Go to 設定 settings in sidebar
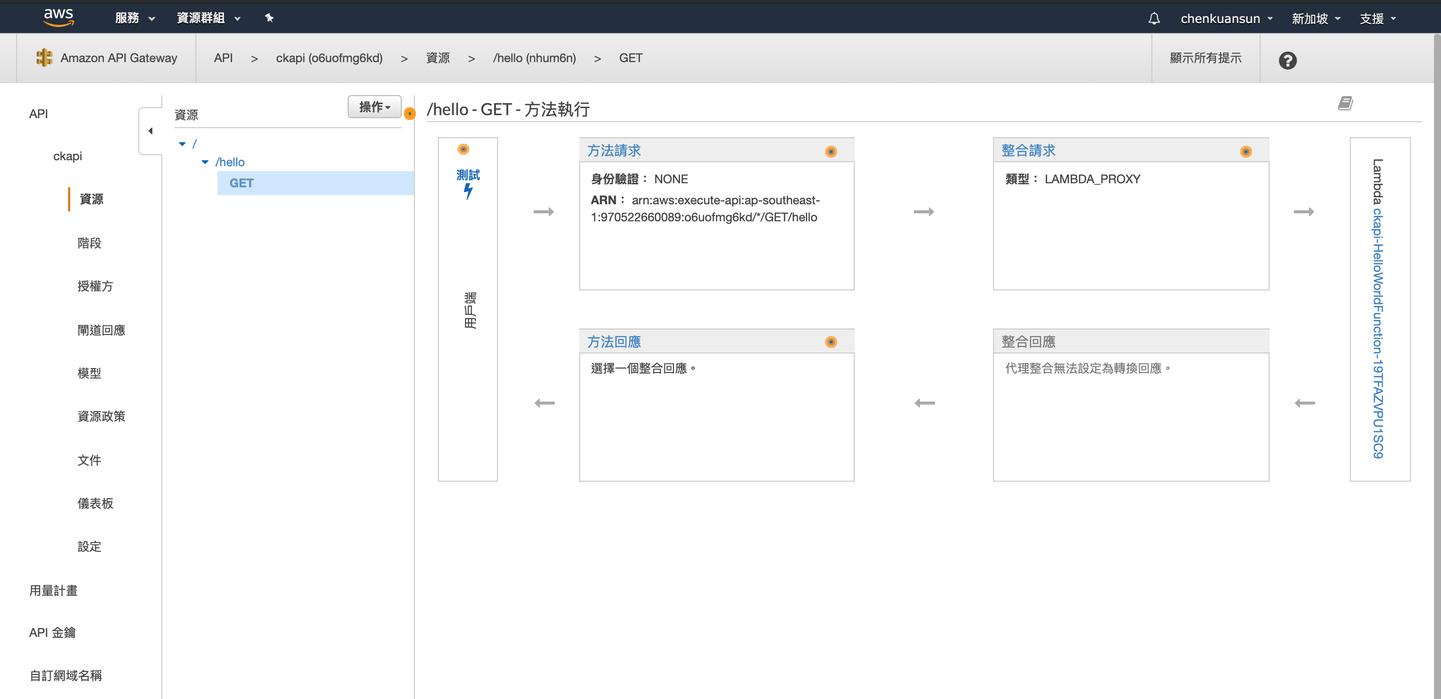Screen dimensions: 1441x699 90,546
